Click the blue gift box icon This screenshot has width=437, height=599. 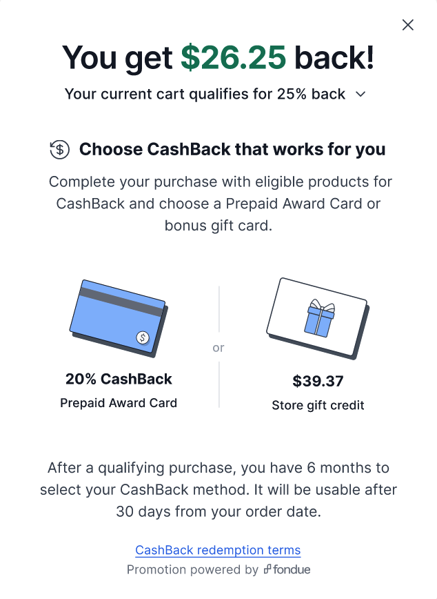coord(320,318)
